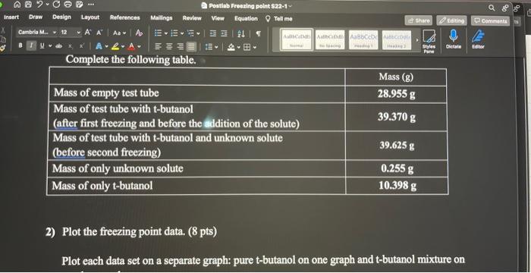Switch to the Review tab
Viewport: 531px width, 273px height.
(x=192, y=18)
